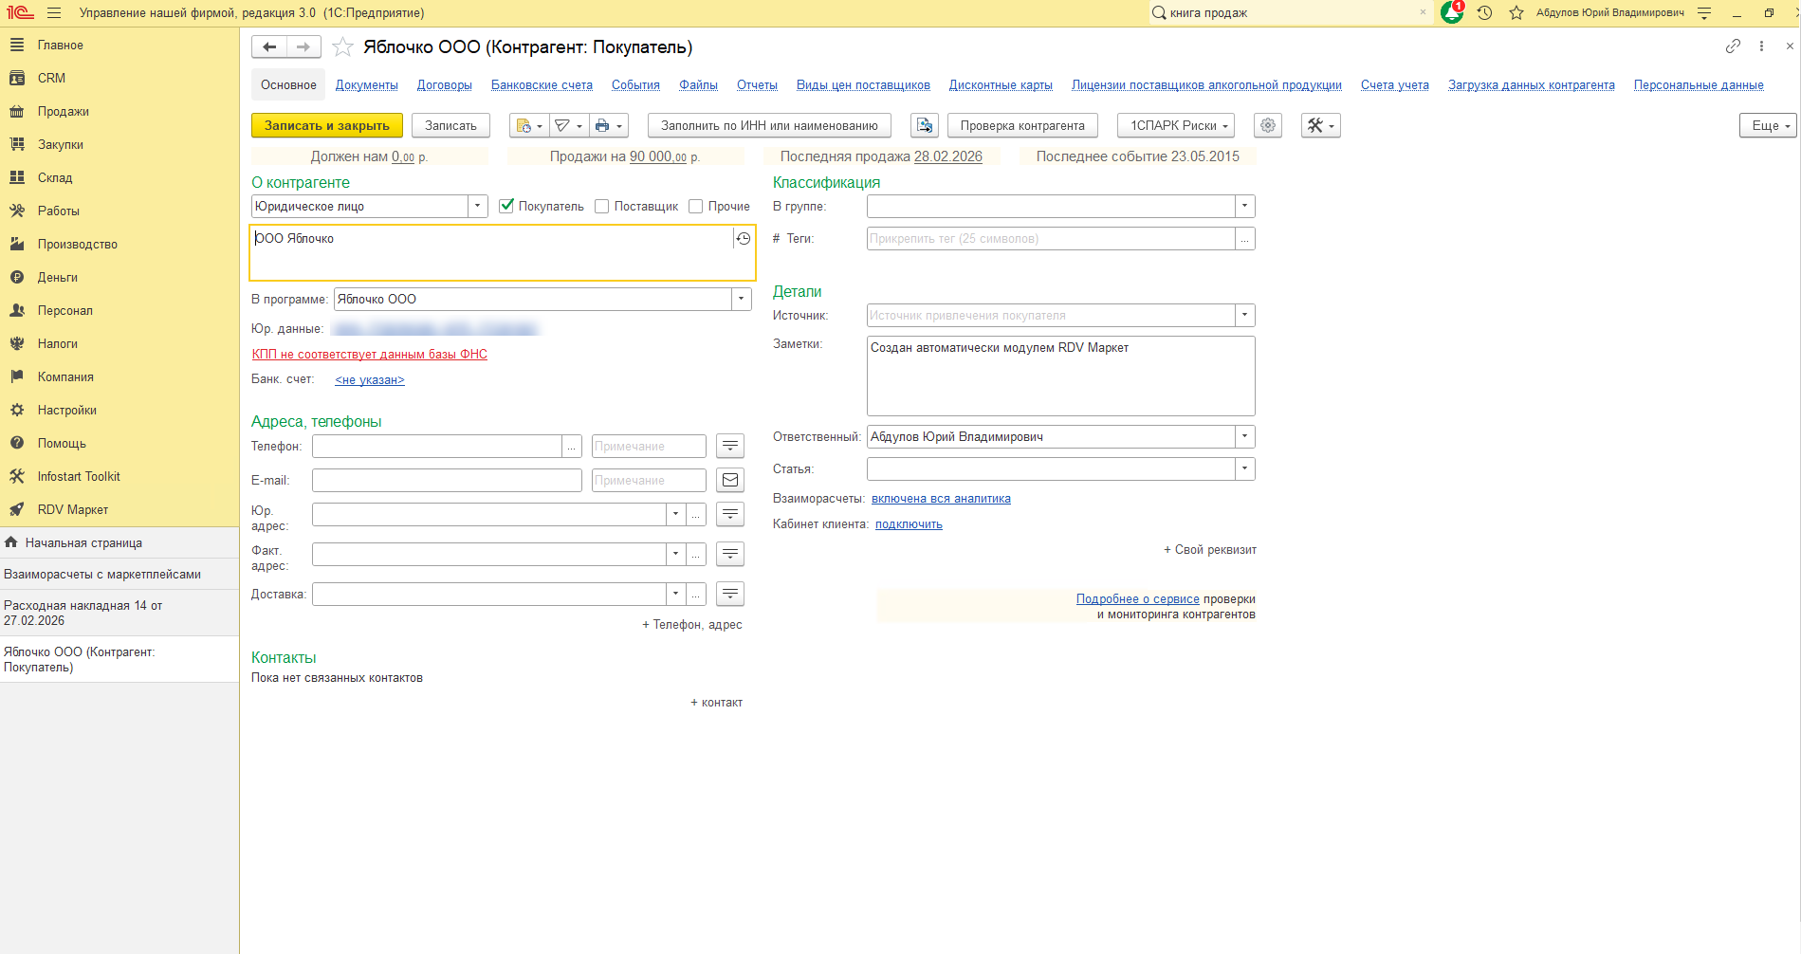Switch to the Договоры tab
The height and width of the screenshot is (954, 1801).
[x=444, y=85]
